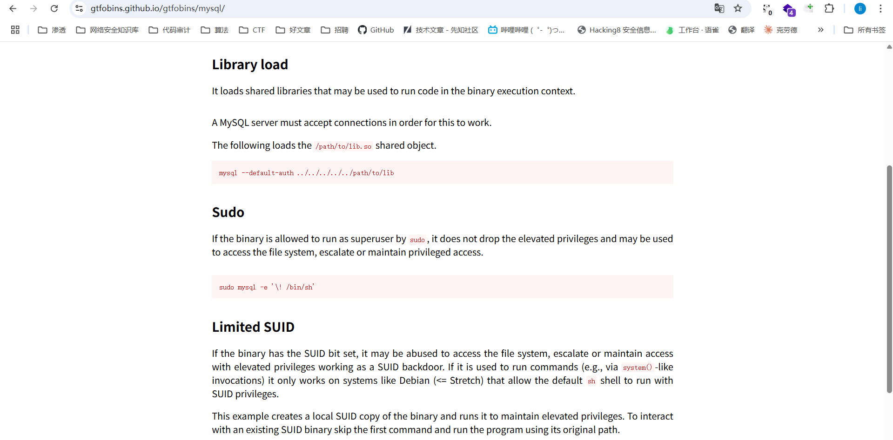
Task: Click the forward navigation arrow
Action: click(x=34, y=8)
